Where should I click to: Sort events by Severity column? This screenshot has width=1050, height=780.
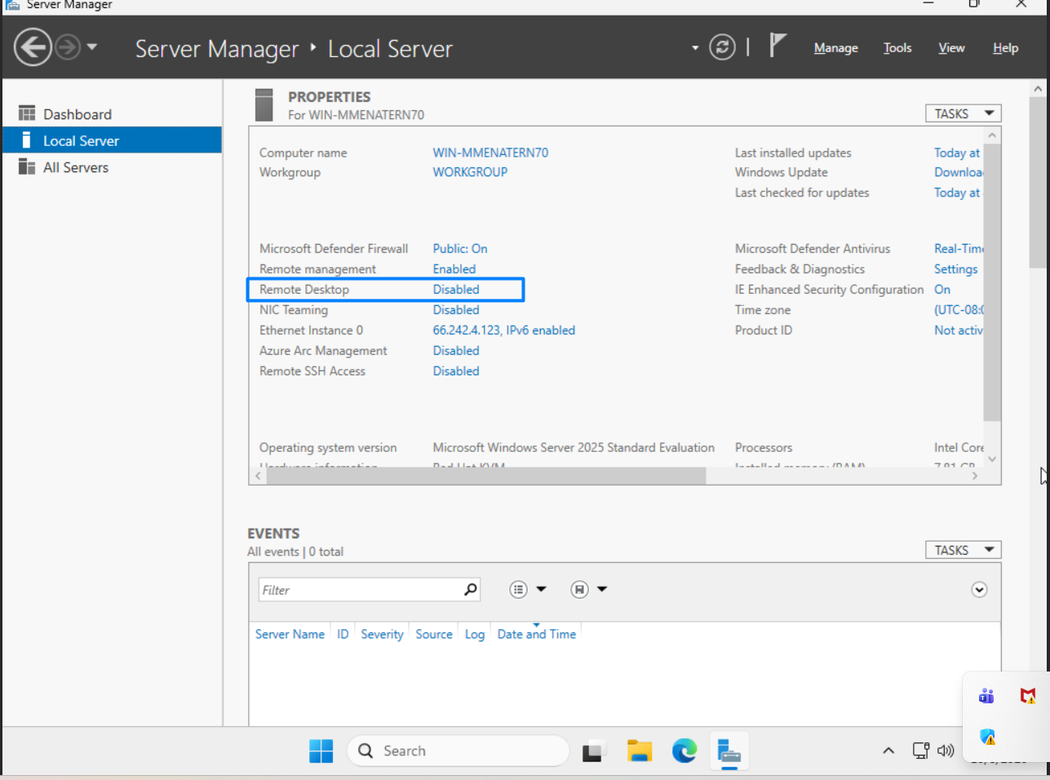click(x=382, y=634)
